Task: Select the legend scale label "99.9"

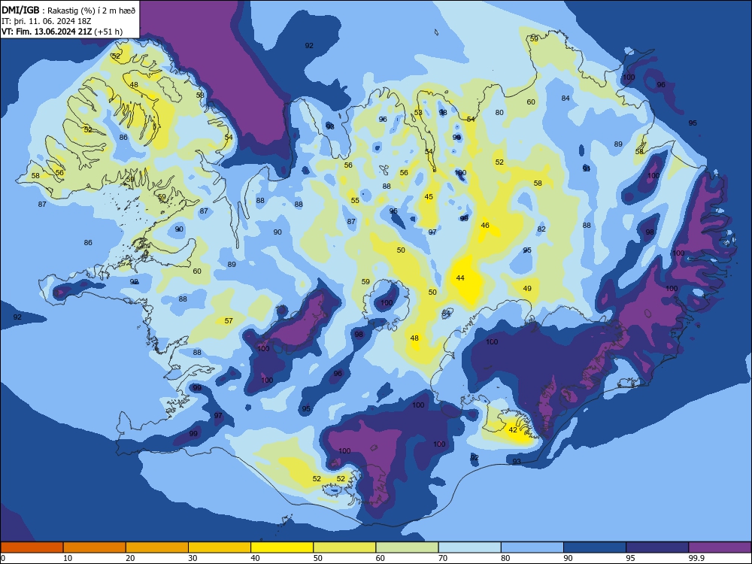Action: (x=696, y=558)
